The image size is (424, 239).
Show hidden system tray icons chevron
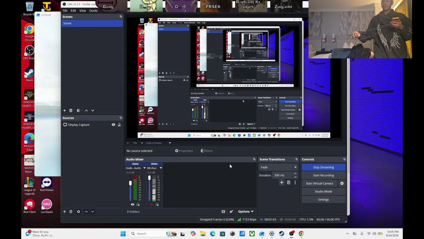click(347, 234)
